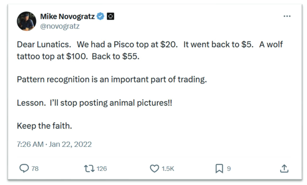
Task: Click the 126 reposts count
Action: (102, 169)
